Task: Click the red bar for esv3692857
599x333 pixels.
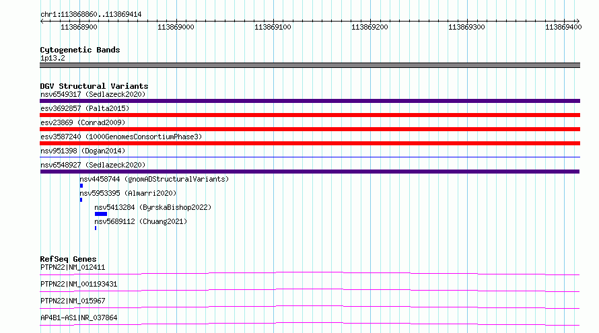Action: [310, 115]
